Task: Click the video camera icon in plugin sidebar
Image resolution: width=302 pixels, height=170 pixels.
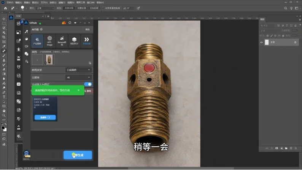Action: [x=26, y=46]
